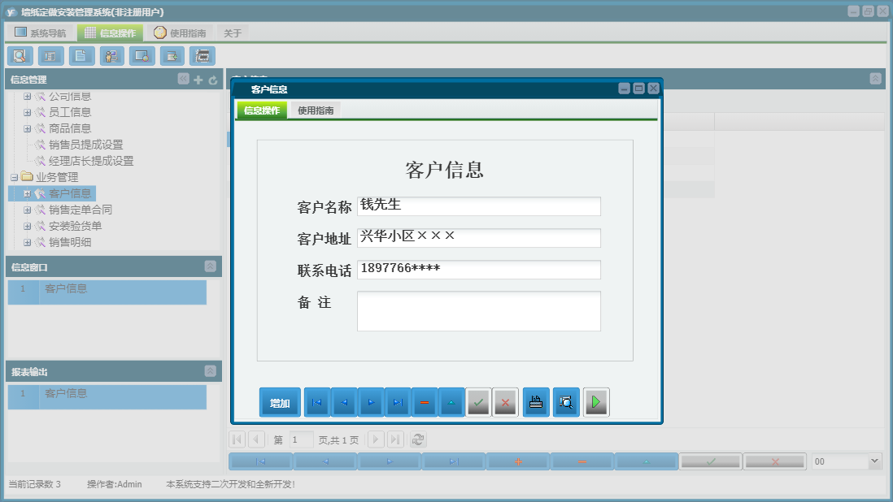Delete record with red minus in dialog
This screenshot has width=893, height=502.
425,403
